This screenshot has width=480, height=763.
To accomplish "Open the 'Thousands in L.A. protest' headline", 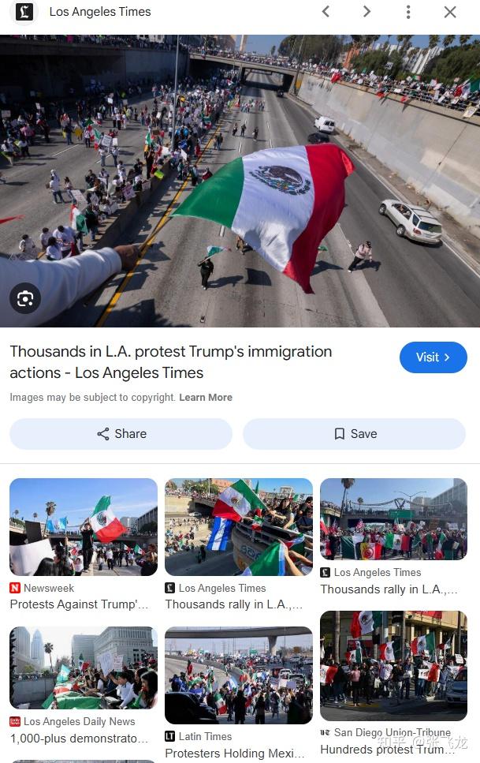I will point(171,362).
